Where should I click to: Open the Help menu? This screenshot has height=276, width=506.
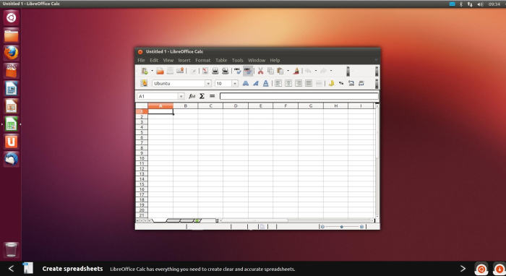pyautogui.click(x=275, y=60)
